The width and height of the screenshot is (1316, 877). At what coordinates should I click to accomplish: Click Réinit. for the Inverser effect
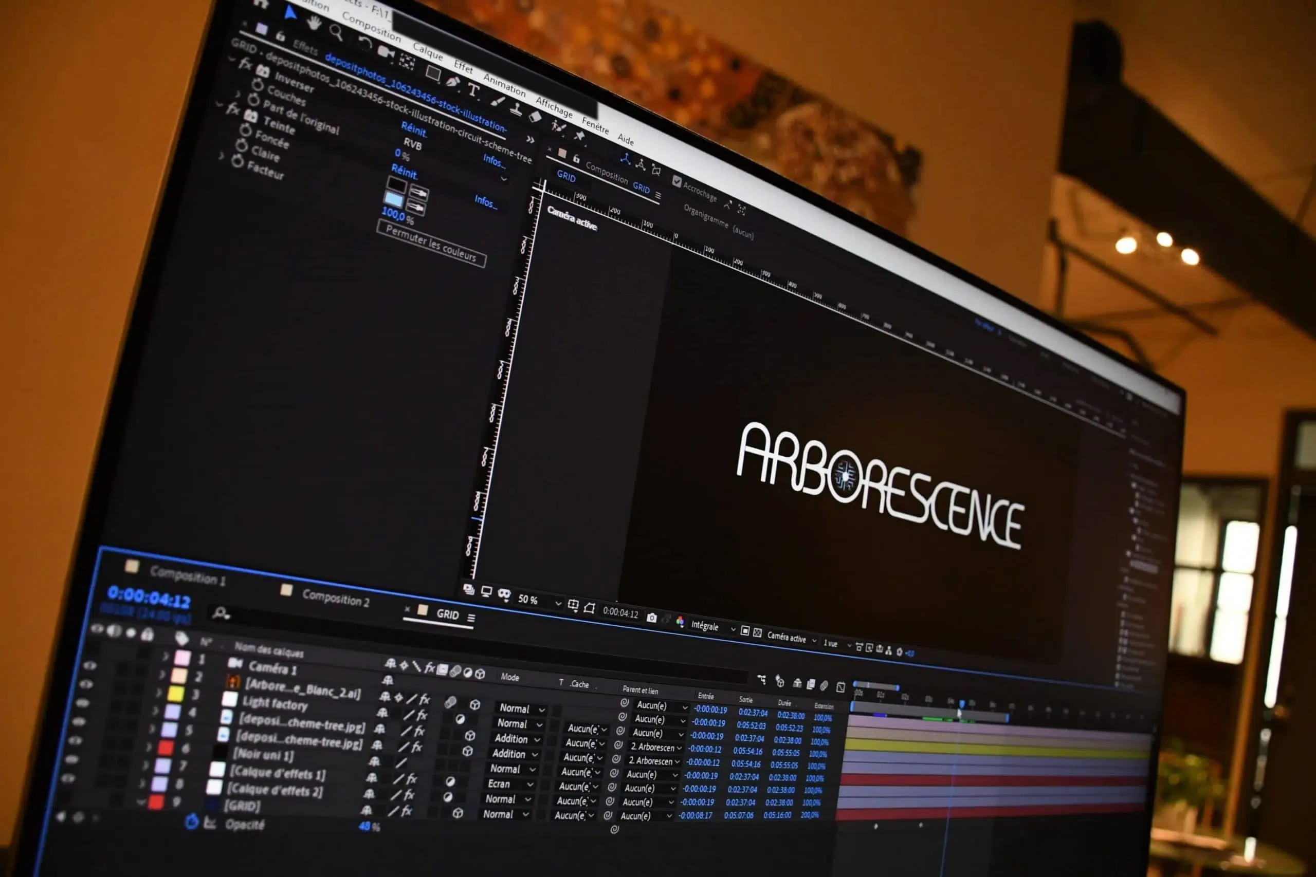[x=414, y=130]
